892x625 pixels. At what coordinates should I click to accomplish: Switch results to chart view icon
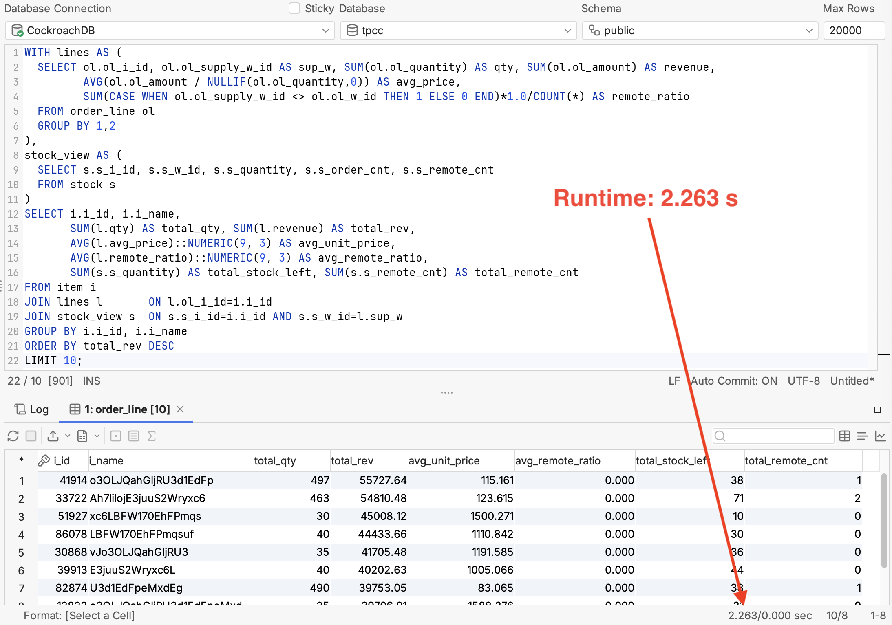(881, 436)
